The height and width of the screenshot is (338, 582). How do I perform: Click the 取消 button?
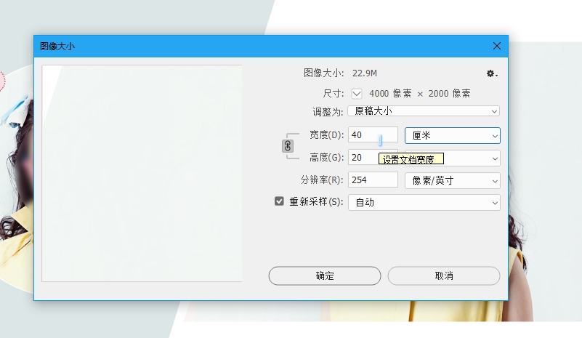444,275
